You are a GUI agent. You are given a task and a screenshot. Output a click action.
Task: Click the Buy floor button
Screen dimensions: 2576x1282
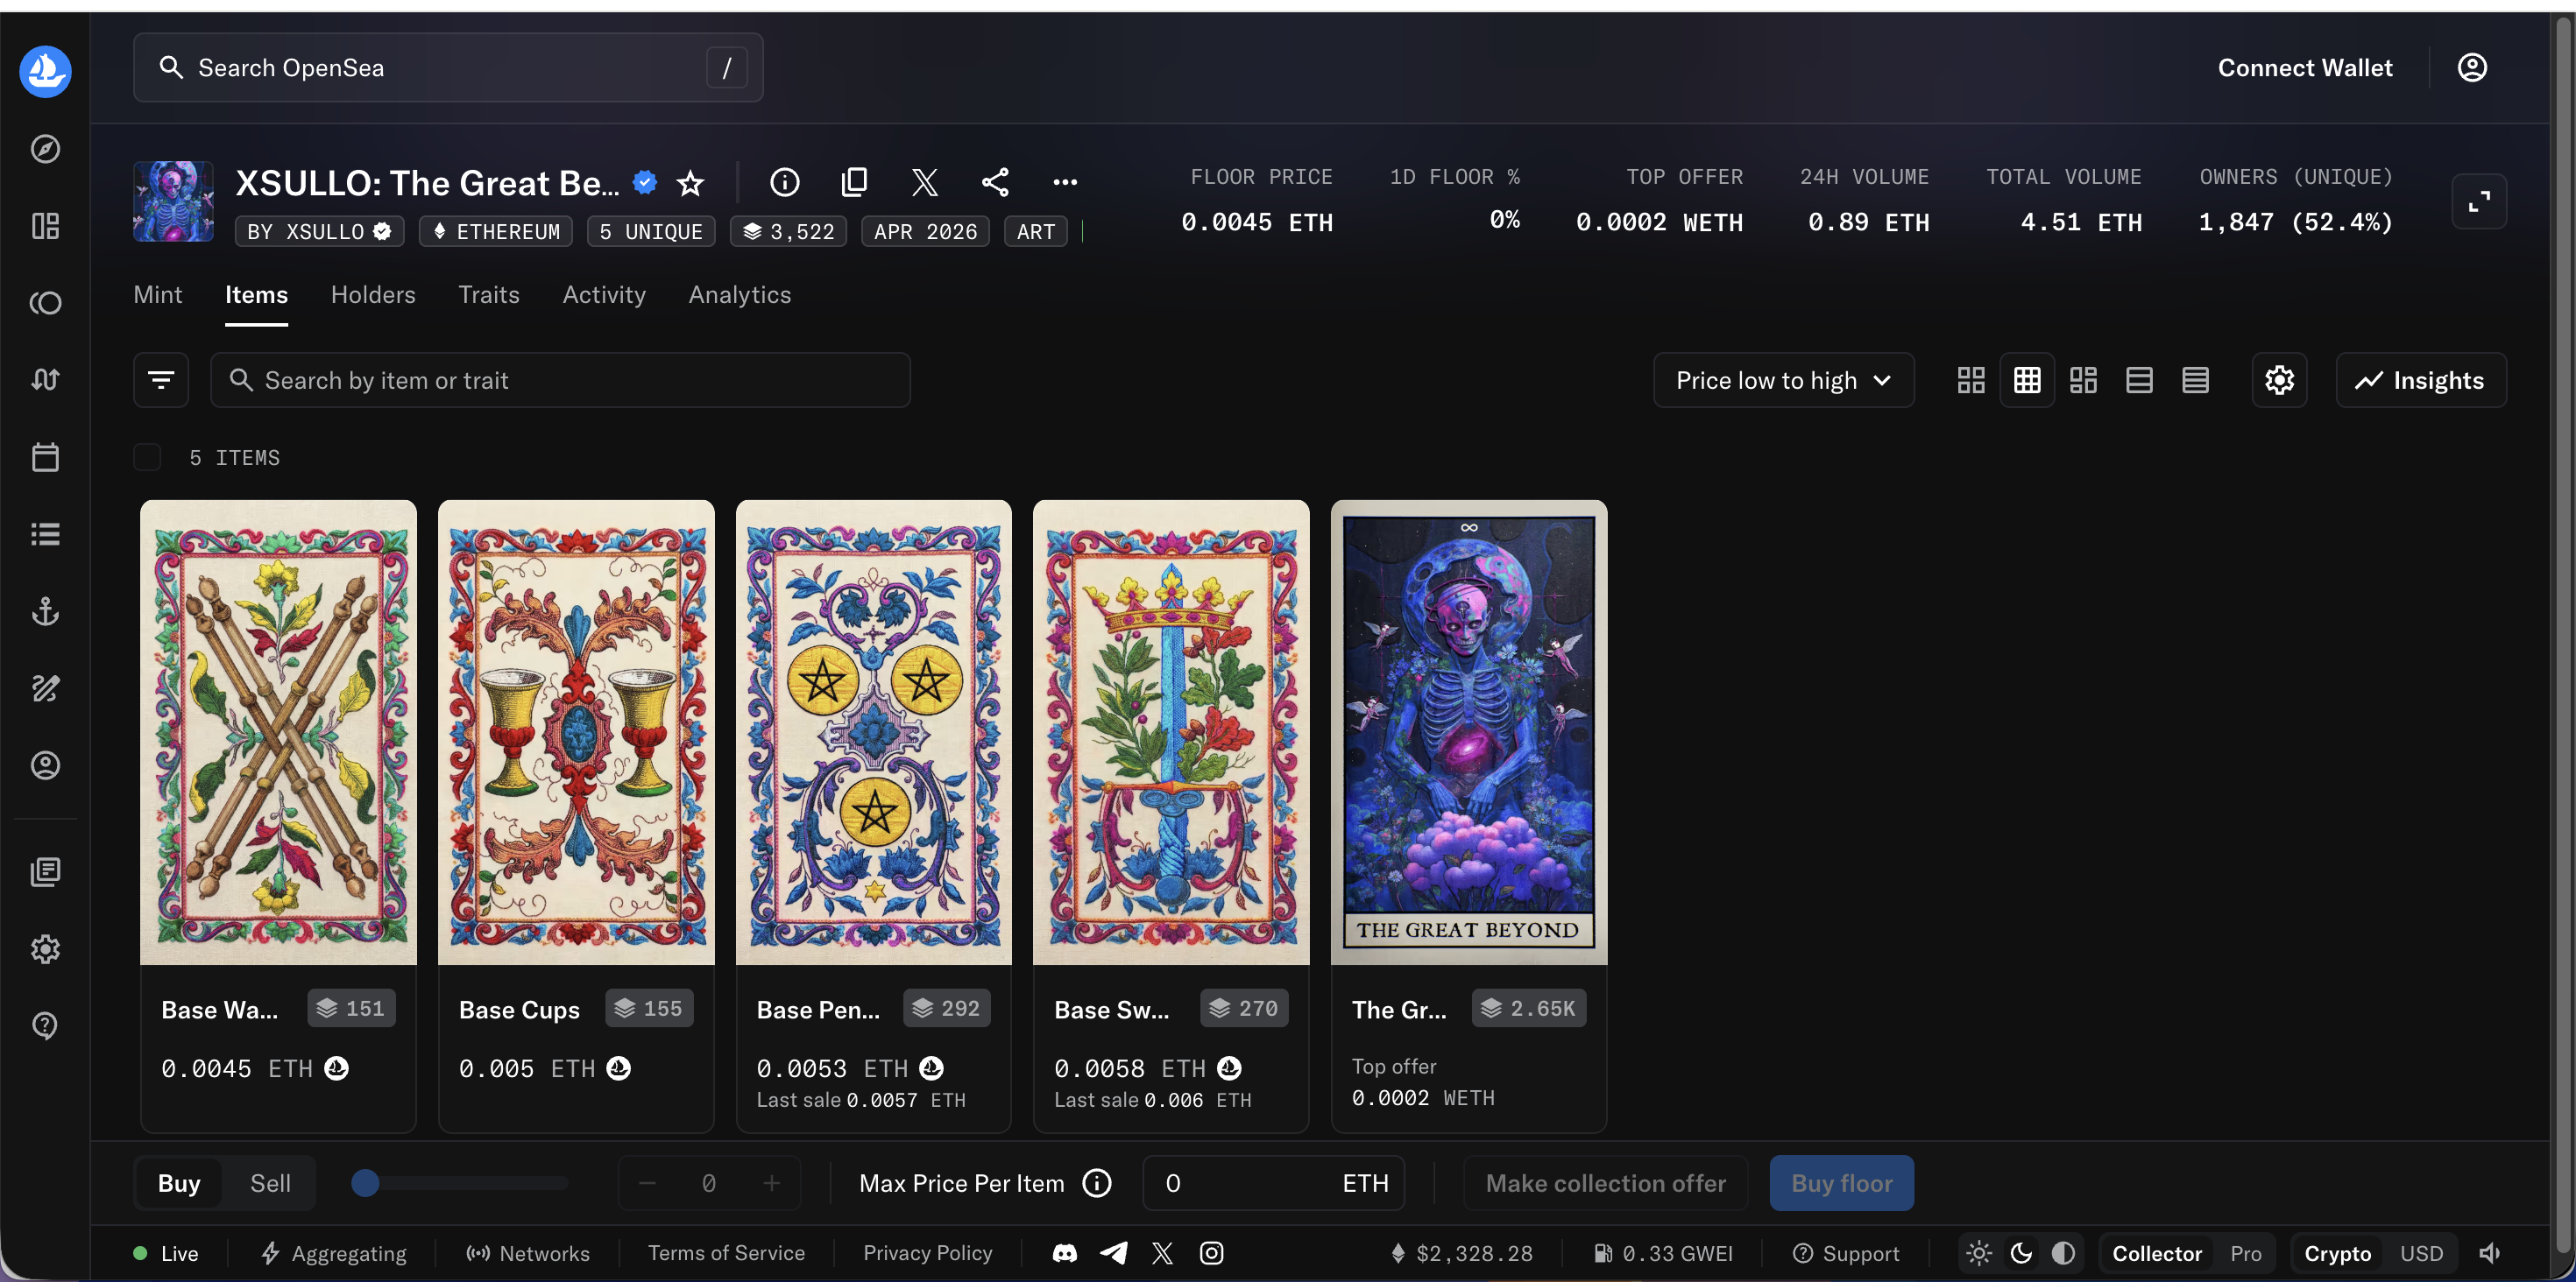click(x=1842, y=1183)
